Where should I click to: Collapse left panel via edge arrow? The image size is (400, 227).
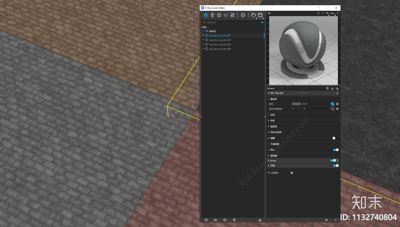click(200, 116)
